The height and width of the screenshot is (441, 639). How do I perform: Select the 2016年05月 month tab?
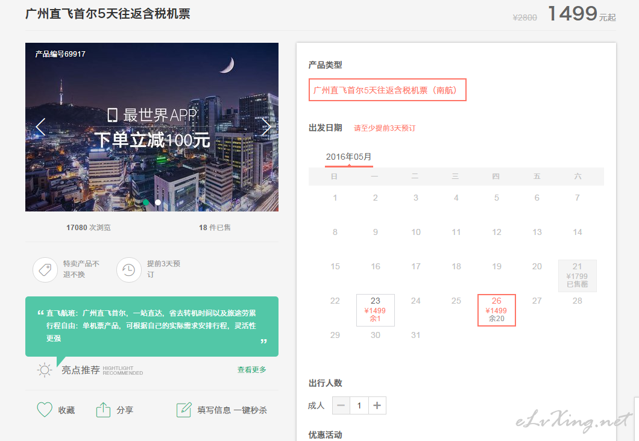[x=349, y=157]
